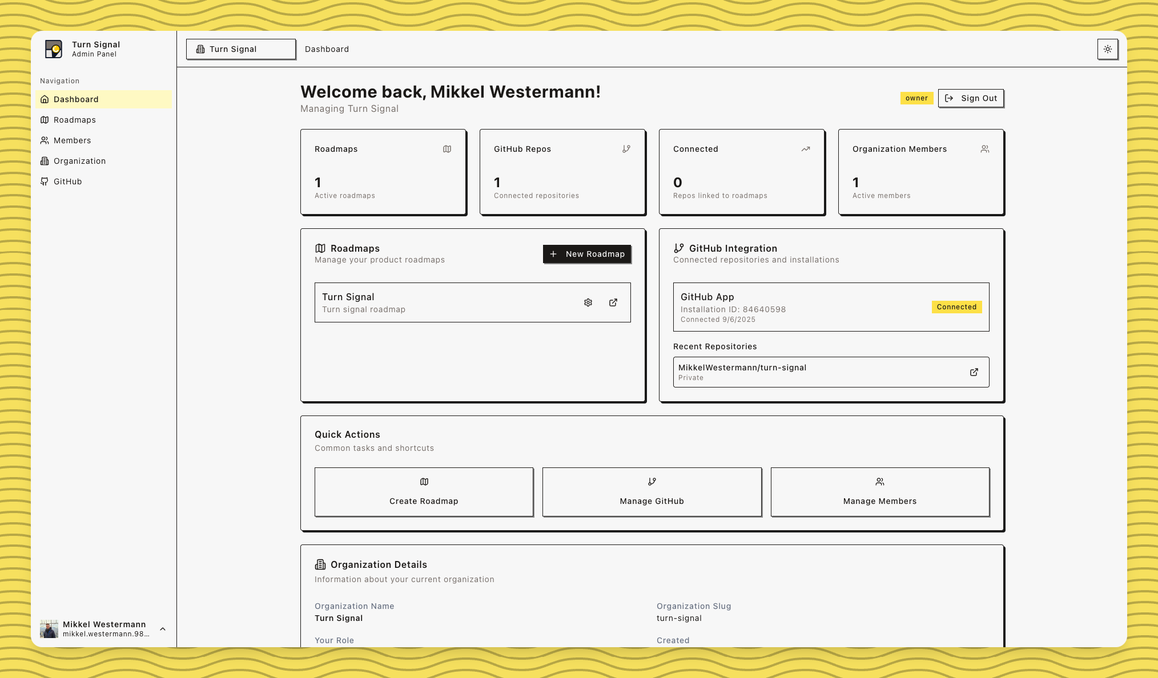Open Dashboard in the navigation sidebar
Screen dimensions: 1158x678
point(103,99)
